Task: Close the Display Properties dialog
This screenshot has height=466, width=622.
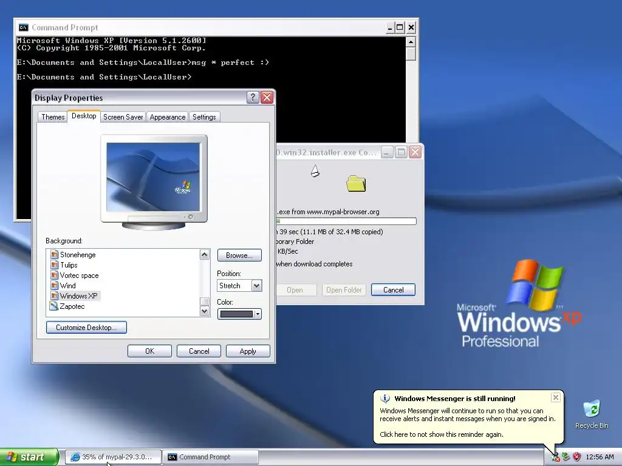Action: click(x=267, y=98)
